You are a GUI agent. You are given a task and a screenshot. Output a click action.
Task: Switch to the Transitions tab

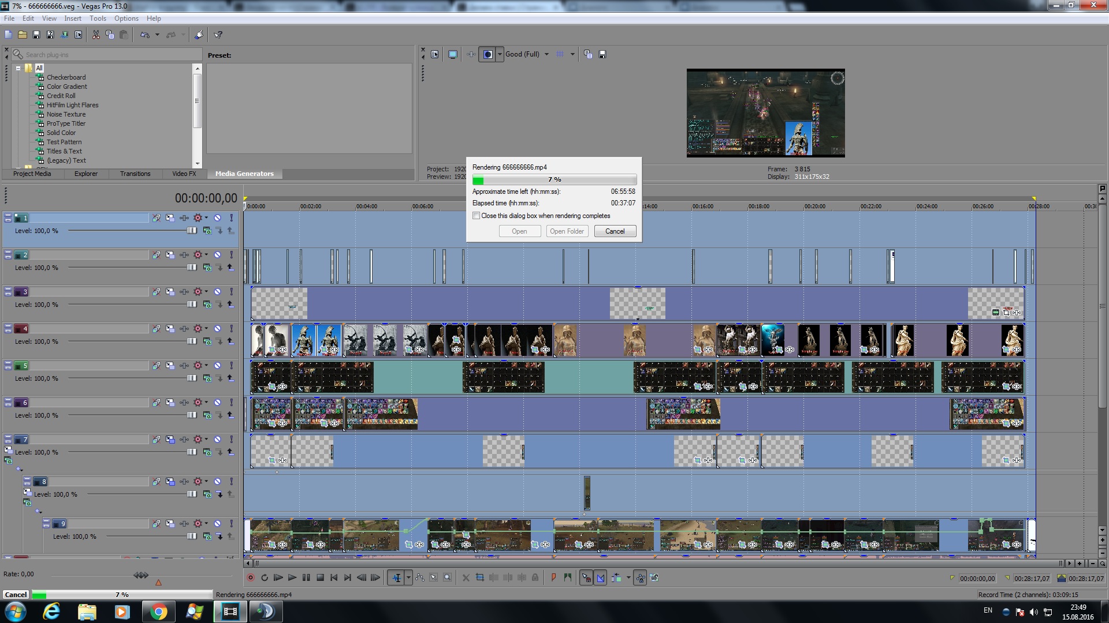(135, 174)
